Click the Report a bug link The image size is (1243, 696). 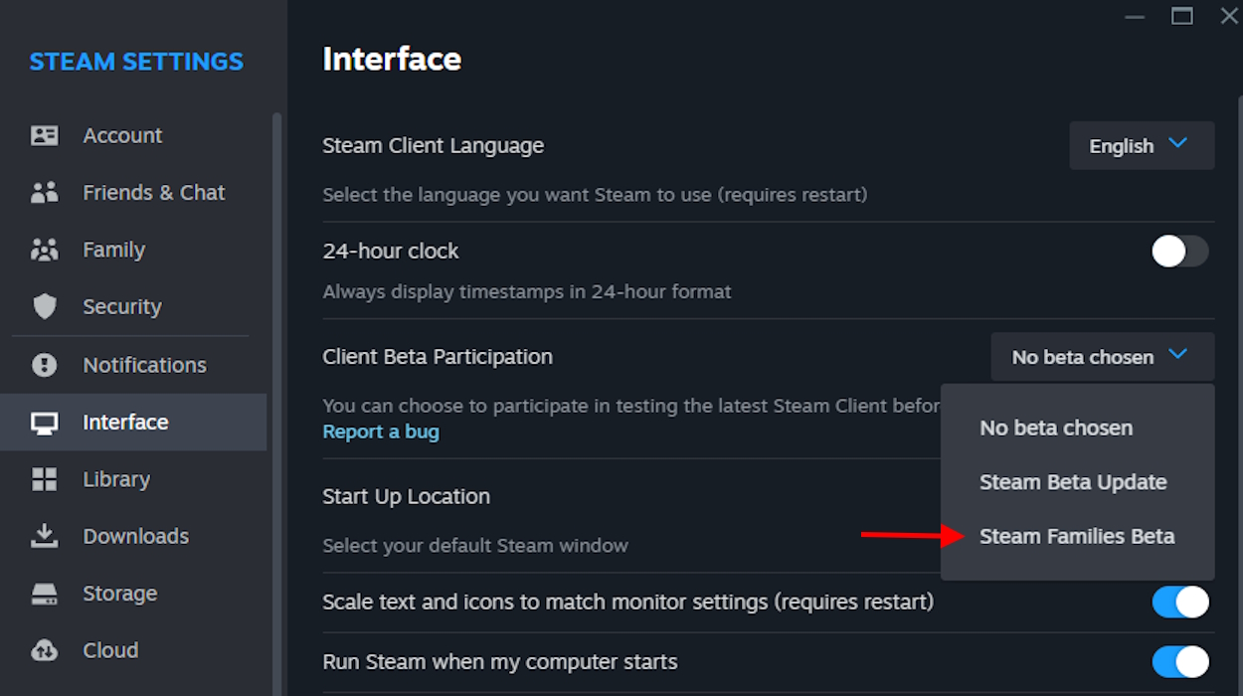tap(381, 432)
